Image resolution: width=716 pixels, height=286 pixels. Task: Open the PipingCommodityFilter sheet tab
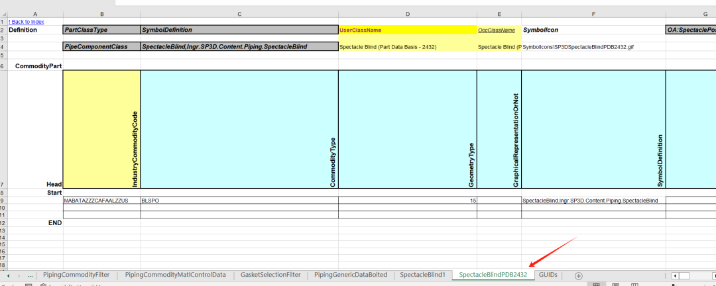tap(76, 275)
